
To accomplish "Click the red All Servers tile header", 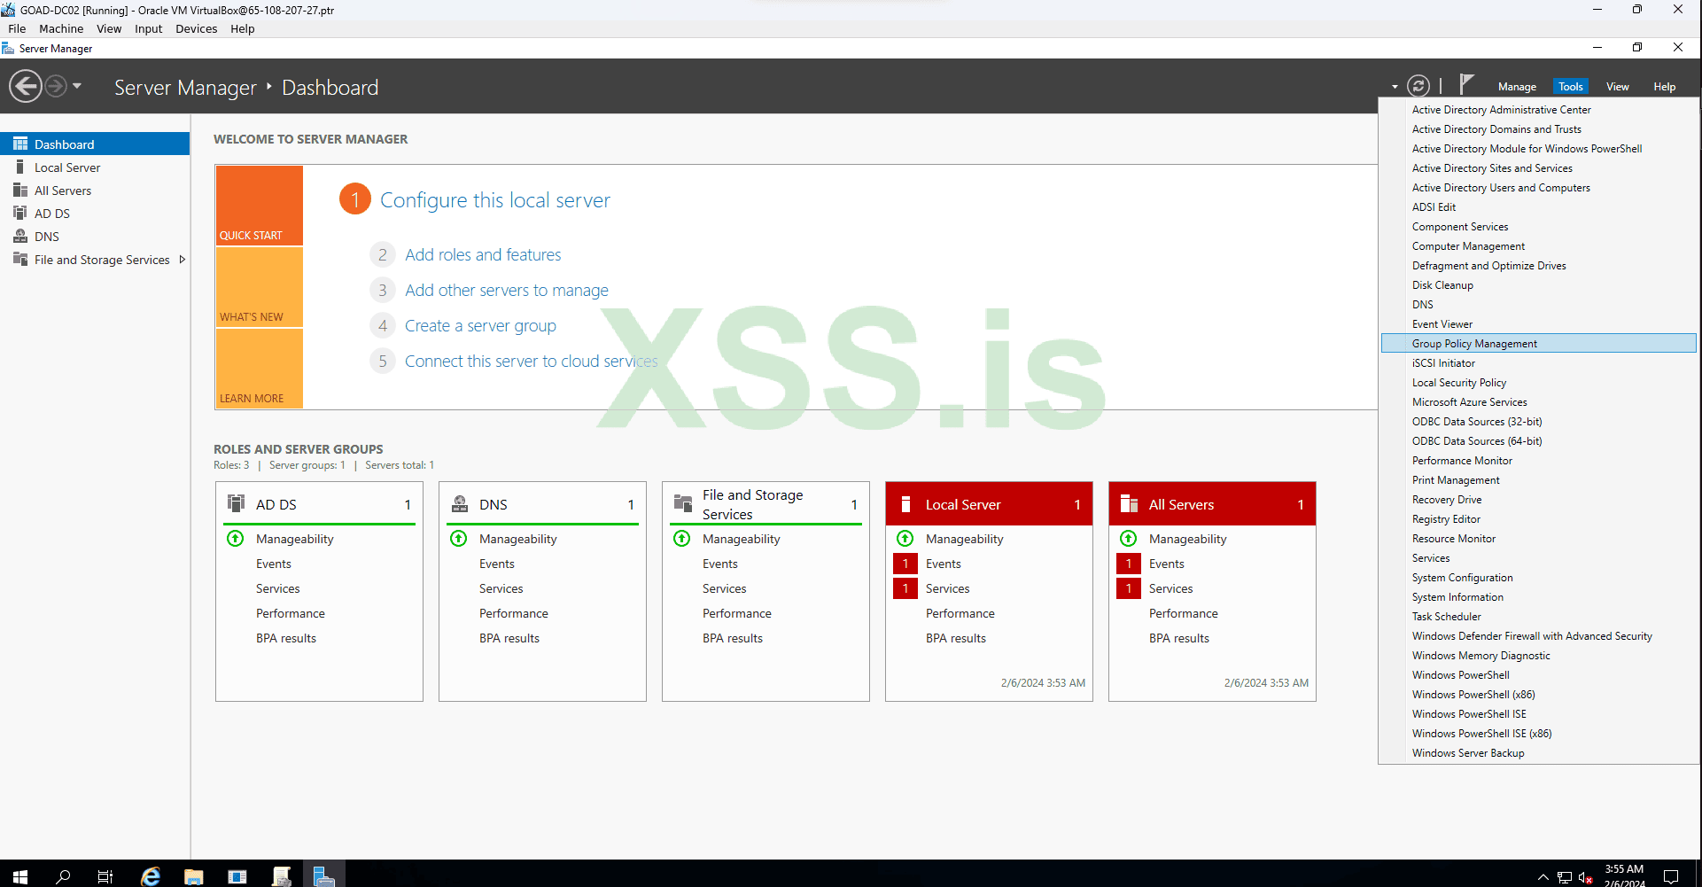I will pos(1212,504).
